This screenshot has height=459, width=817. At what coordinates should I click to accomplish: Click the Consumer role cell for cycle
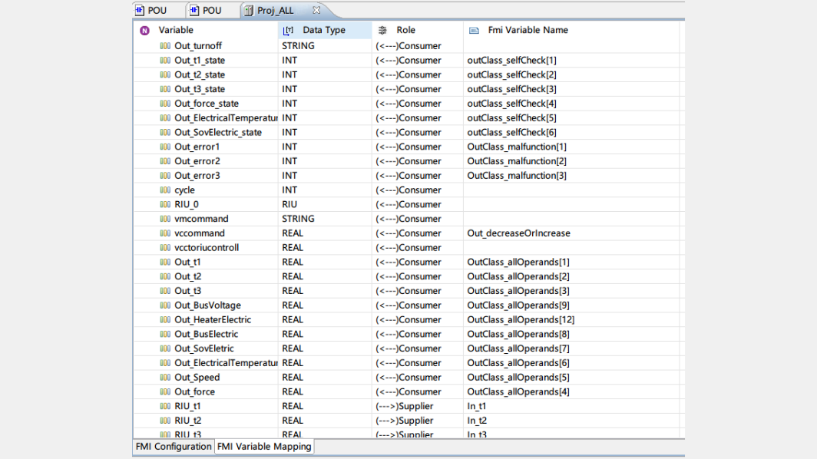tap(408, 190)
